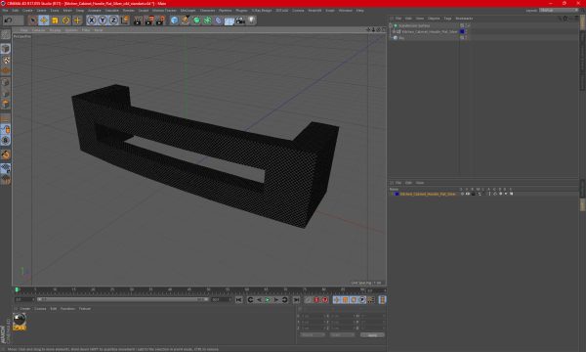Select the Live Selection tool

(x=33, y=21)
